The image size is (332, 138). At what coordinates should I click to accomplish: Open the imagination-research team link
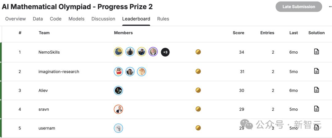59,72
